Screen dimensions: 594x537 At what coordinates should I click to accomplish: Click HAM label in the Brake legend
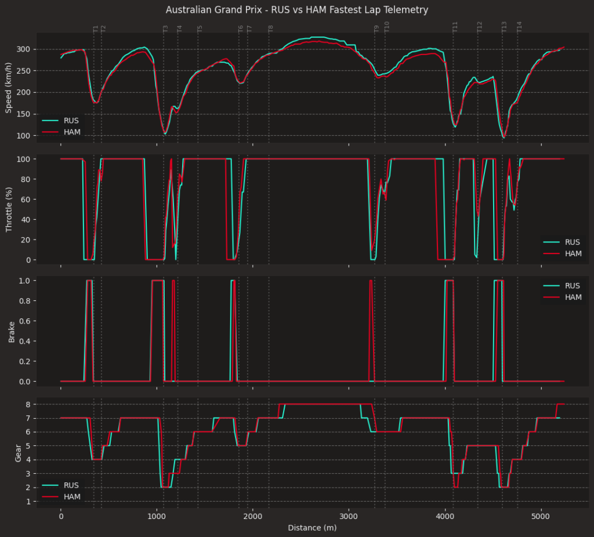(573, 297)
